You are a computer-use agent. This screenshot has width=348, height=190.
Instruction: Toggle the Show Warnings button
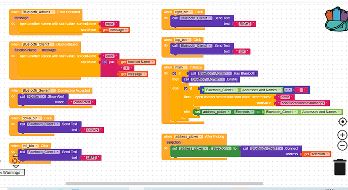[x=11, y=172]
